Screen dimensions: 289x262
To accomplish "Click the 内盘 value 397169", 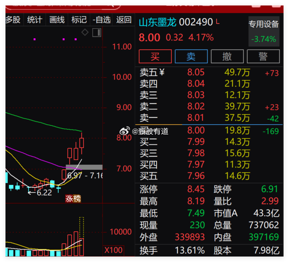I will click(264, 237).
